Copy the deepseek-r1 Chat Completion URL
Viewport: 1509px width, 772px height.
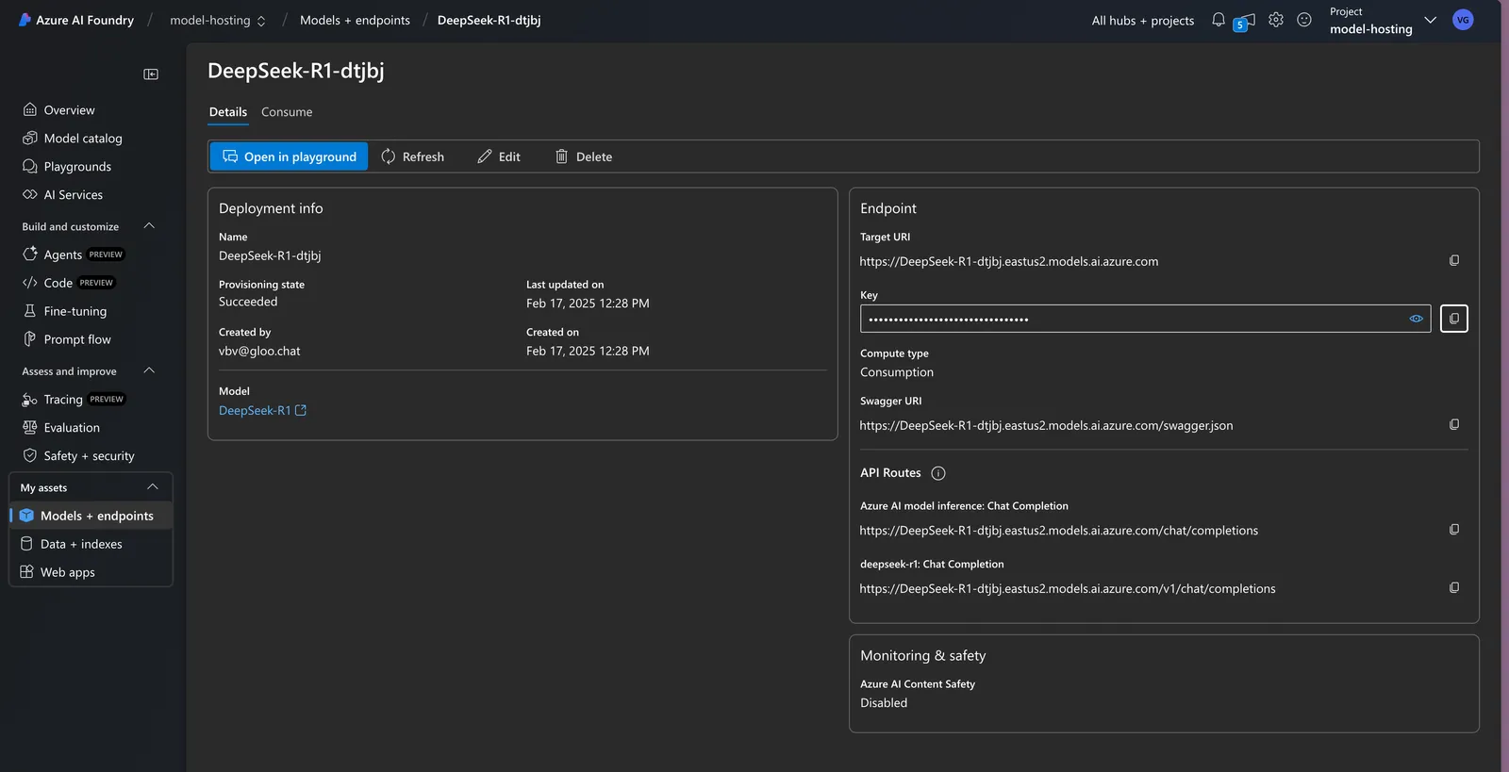[x=1454, y=588]
